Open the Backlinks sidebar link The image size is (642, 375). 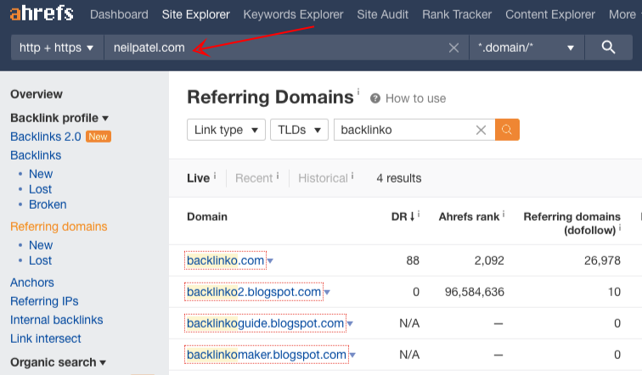(36, 155)
